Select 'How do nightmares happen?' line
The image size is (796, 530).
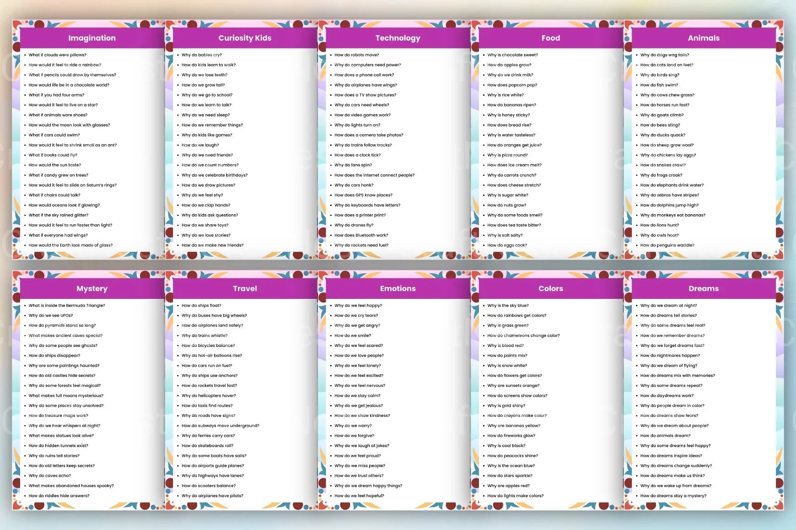pyautogui.click(x=670, y=356)
